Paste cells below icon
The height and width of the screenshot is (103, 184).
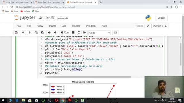coord(42,33)
